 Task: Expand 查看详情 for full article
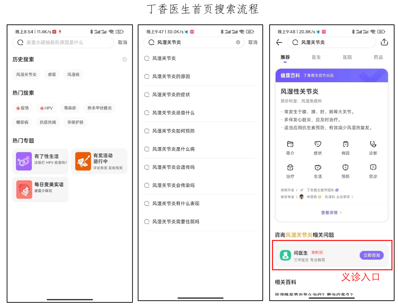click(331, 213)
